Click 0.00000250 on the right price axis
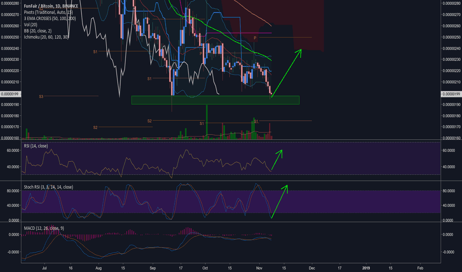 452,37
